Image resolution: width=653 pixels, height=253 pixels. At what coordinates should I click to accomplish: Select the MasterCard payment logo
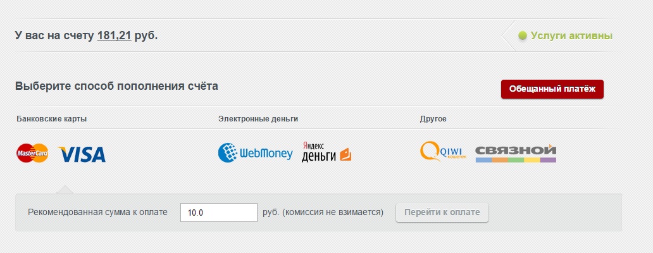tap(32, 154)
